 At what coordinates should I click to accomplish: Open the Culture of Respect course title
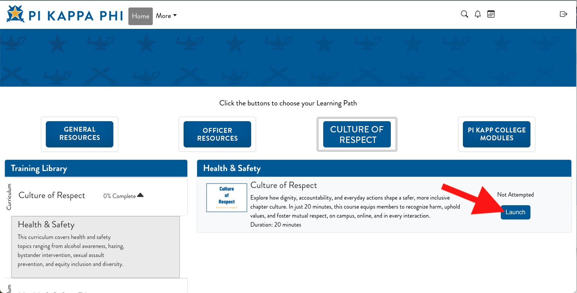pos(283,185)
